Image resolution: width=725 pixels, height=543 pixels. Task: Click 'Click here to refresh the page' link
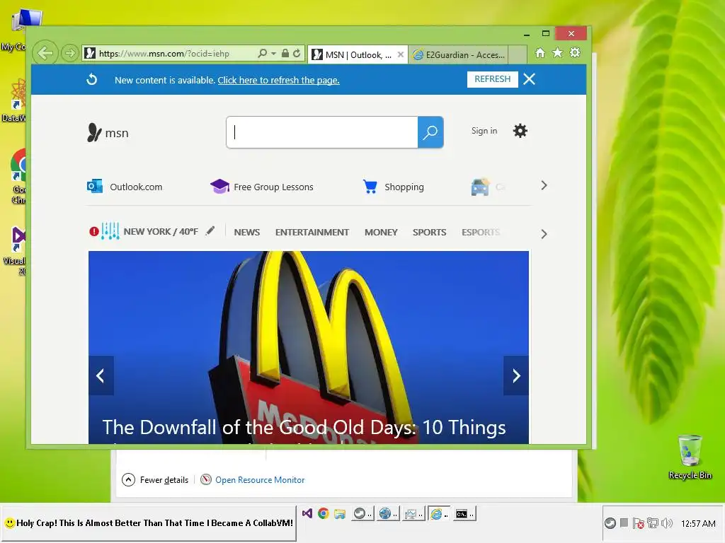pos(278,81)
